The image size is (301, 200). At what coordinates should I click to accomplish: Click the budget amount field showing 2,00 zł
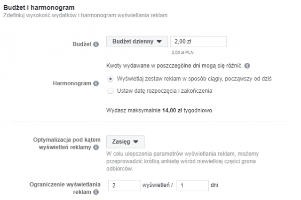(x=198, y=42)
